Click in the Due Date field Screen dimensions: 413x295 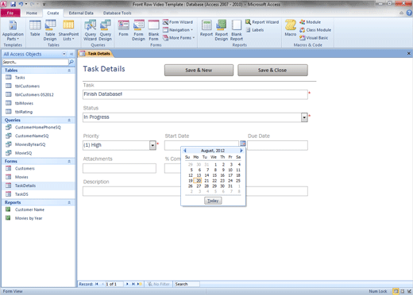coord(277,145)
